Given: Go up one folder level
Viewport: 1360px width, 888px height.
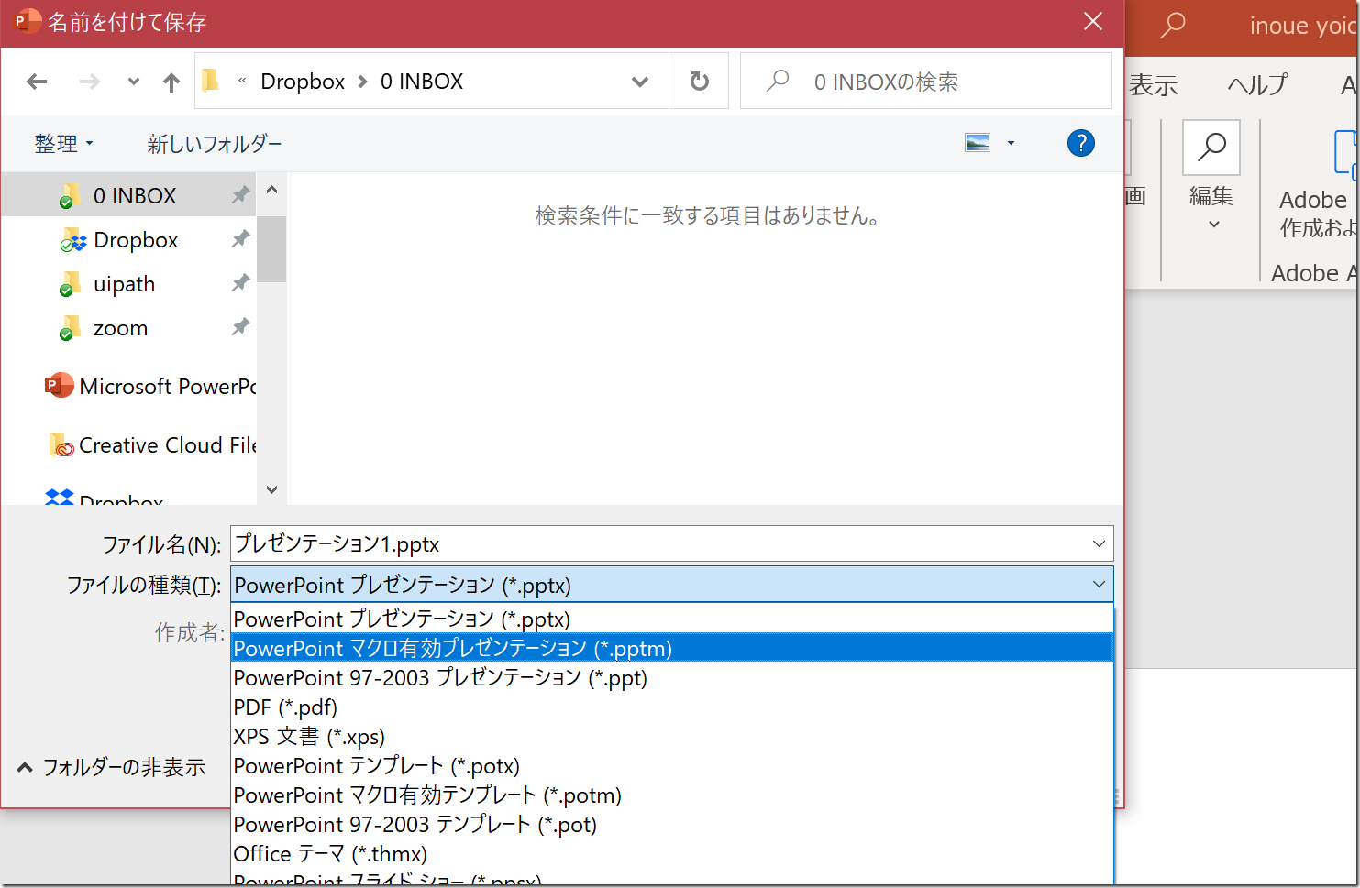Looking at the screenshot, I should (x=171, y=82).
